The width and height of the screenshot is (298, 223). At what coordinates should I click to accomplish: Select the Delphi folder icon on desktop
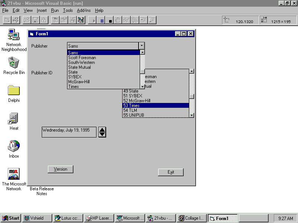point(14,90)
